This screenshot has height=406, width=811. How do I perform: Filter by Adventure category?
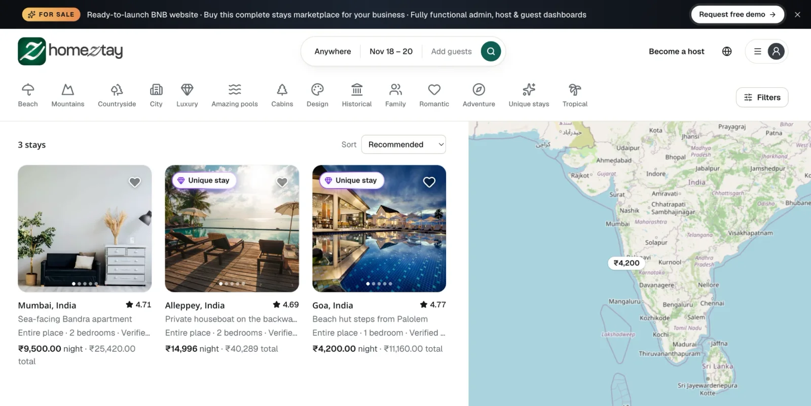(x=479, y=95)
